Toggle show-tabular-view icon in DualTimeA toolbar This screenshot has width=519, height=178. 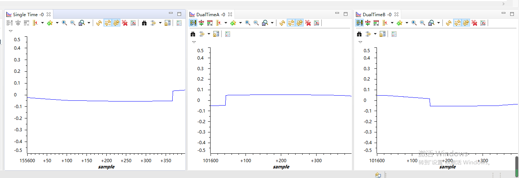tap(193, 23)
